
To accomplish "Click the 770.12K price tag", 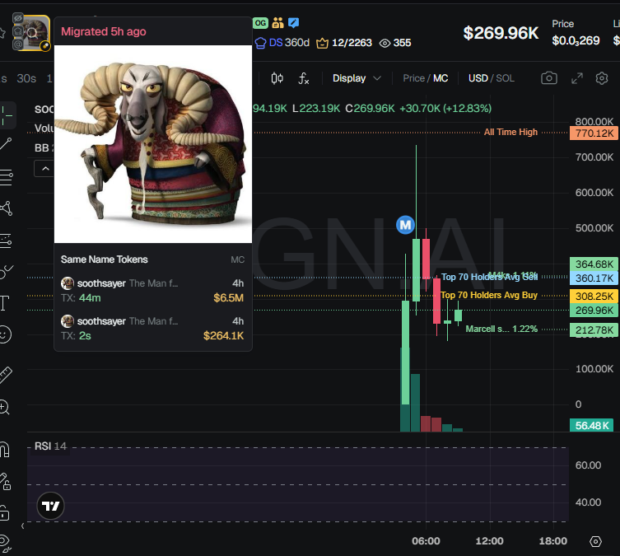I will tap(594, 133).
